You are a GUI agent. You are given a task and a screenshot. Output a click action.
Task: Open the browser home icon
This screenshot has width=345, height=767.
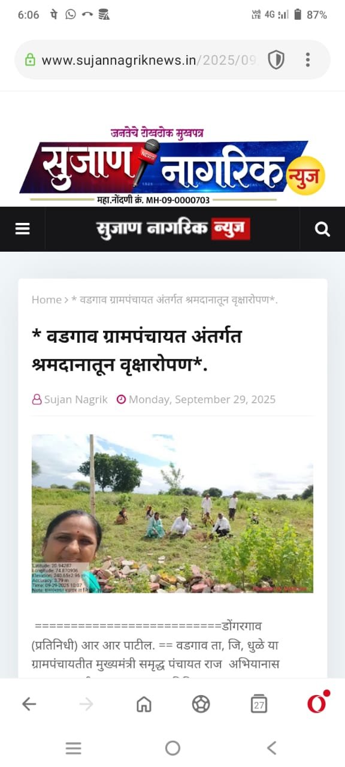click(x=144, y=704)
